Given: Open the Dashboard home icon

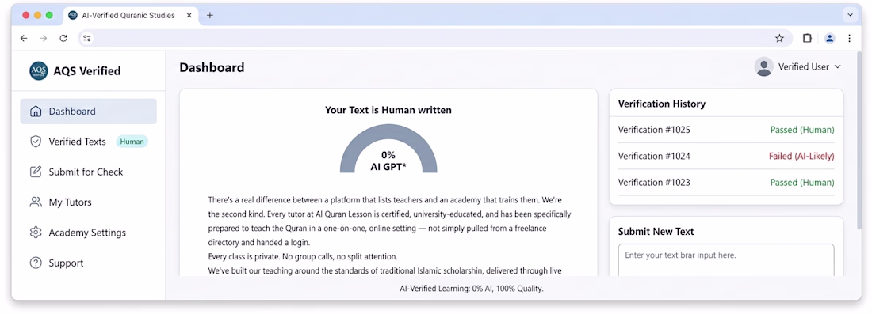Looking at the screenshot, I should (x=36, y=112).
